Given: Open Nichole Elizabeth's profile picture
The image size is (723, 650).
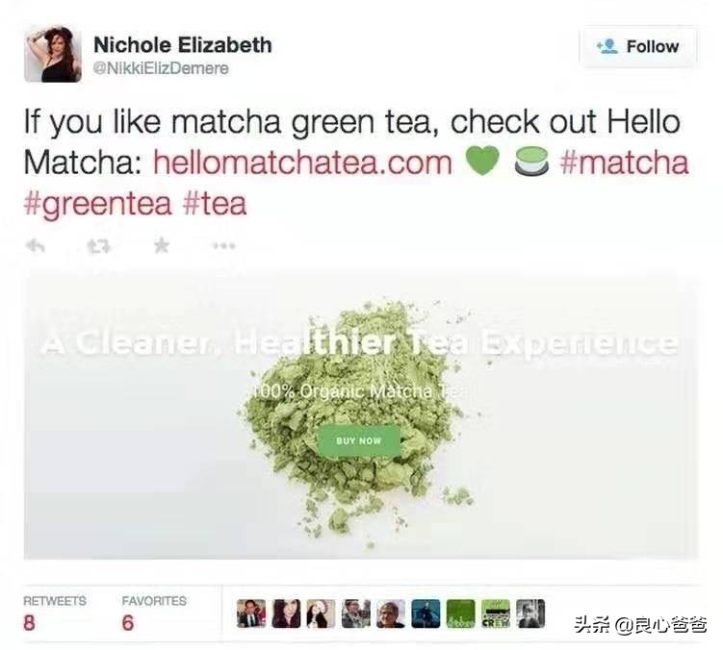Looking at the screenshot, I should click(53, 54).
